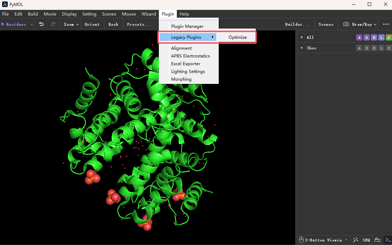Click the undo arrow in the toolbar

click(41, 24)
